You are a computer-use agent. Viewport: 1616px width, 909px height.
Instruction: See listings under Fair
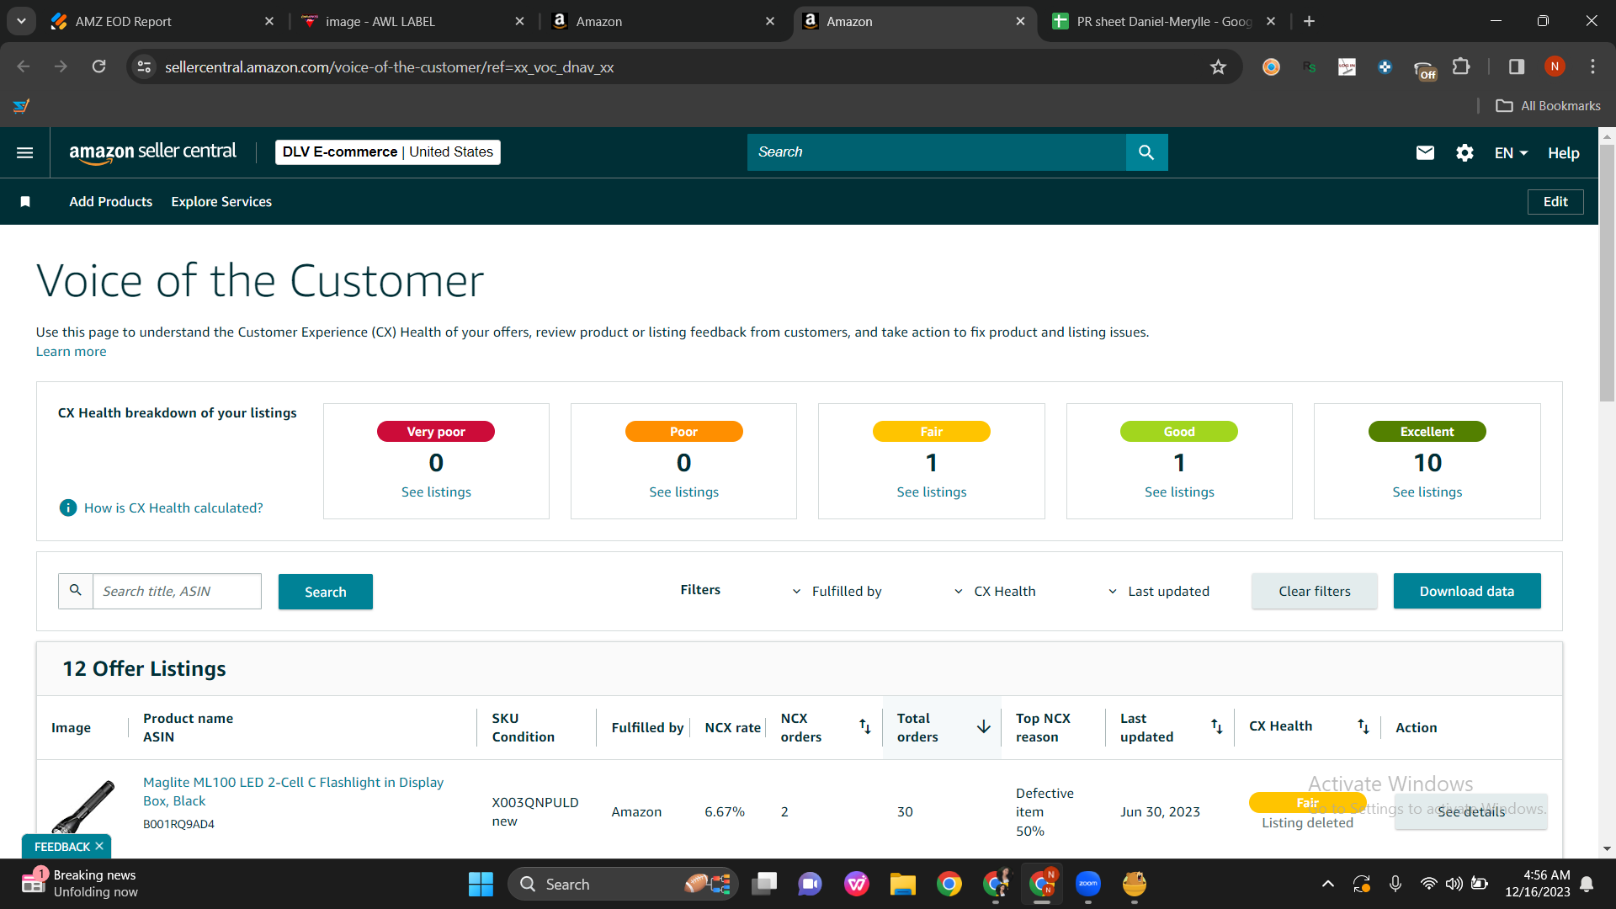[x=931, y=492]
